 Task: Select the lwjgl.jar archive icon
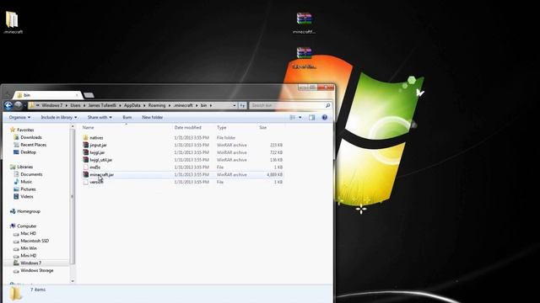coord(86,152)
